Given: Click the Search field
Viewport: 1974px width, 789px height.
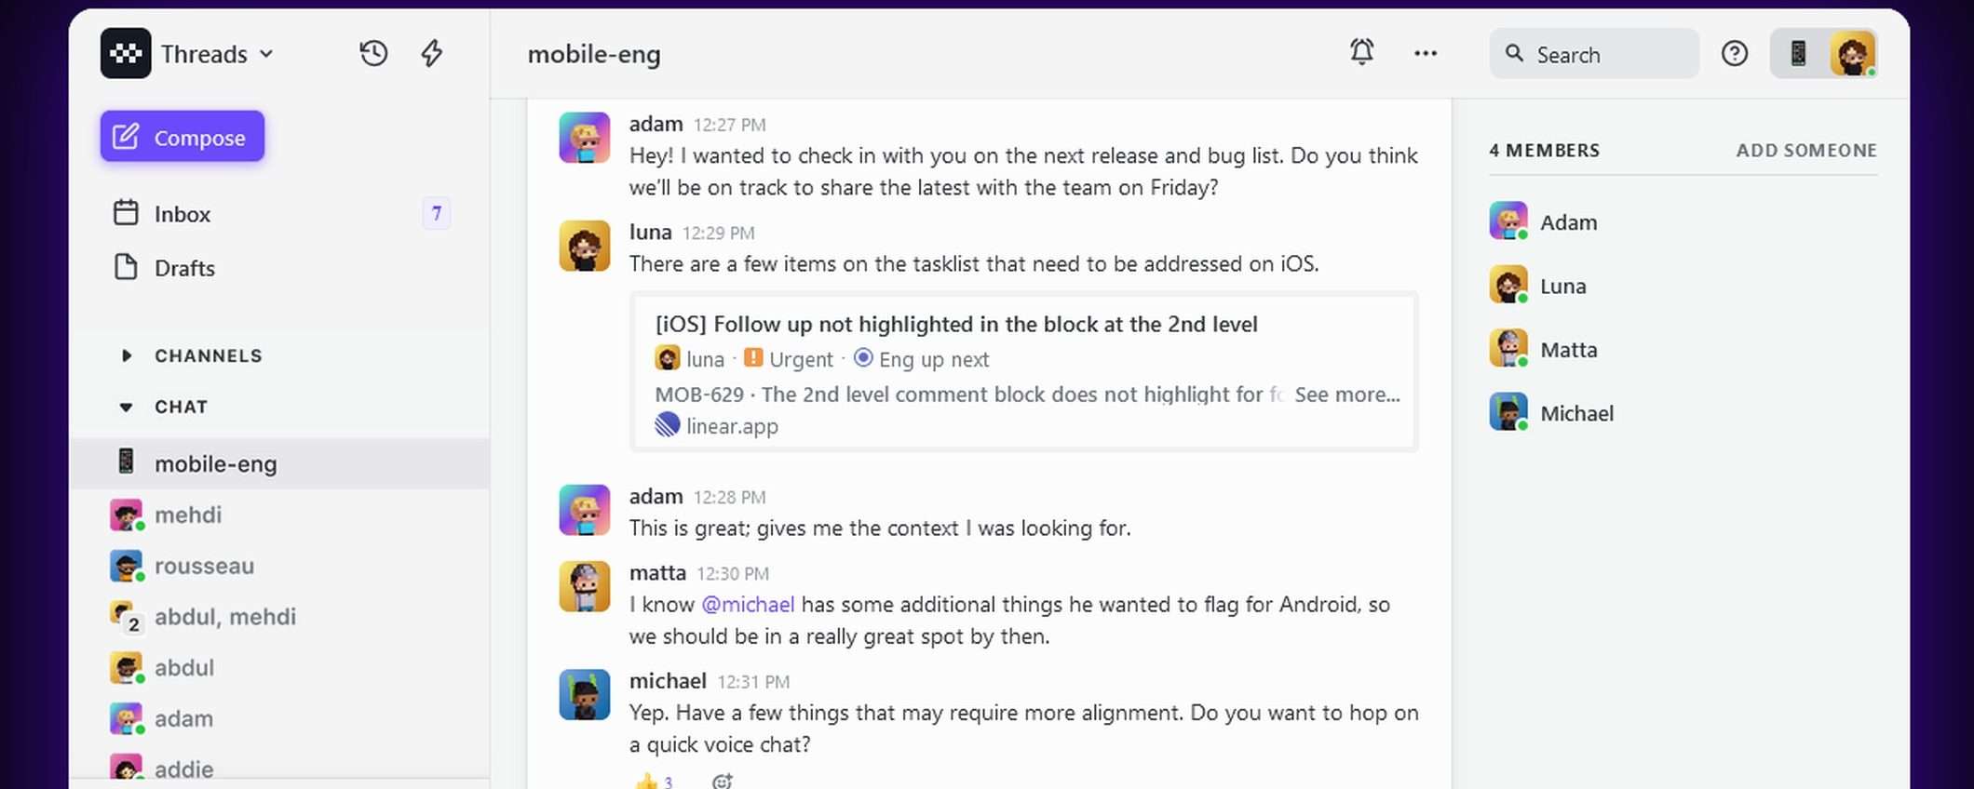Looking at the screenshot, I should tap(1594, 55).
